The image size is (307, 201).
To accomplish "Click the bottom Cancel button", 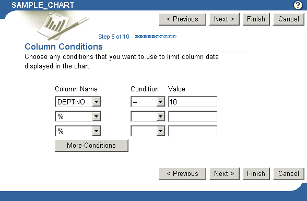I will point(289,174).
